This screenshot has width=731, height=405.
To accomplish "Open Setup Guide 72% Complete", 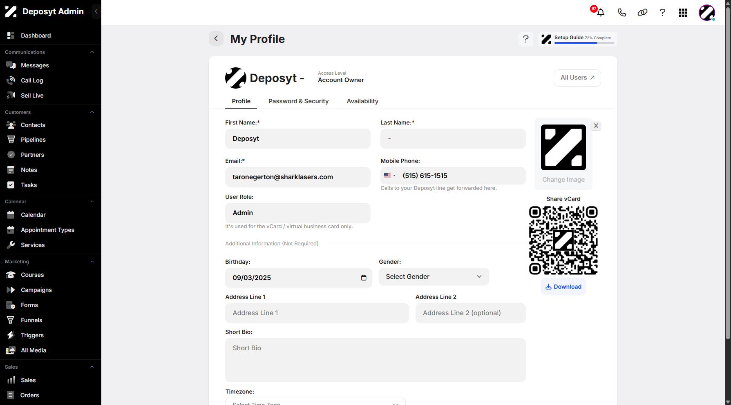I will tap(578, 39).
